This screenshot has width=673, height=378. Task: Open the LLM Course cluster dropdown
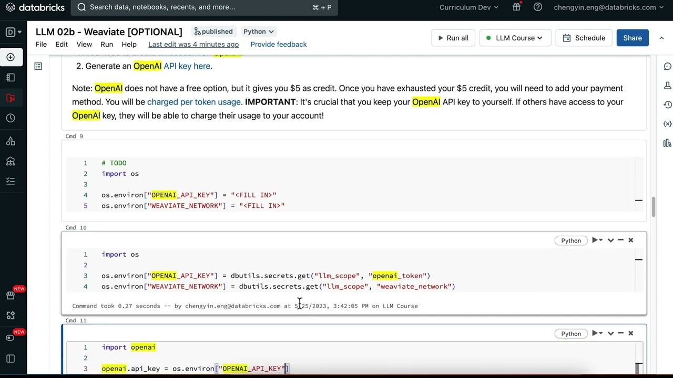tap(515, 38)
